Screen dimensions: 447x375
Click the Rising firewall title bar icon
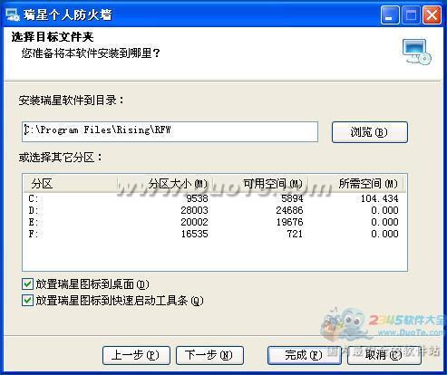click(13, 14)
